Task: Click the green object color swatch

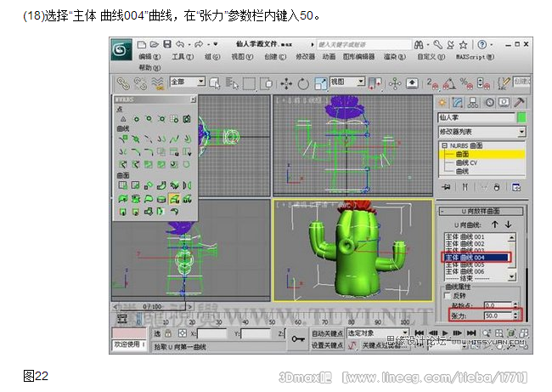Action: pyautogui.click(x=521, y=117)
